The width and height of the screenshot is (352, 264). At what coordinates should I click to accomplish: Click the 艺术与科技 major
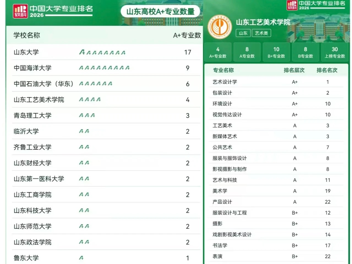coord(225,180)
